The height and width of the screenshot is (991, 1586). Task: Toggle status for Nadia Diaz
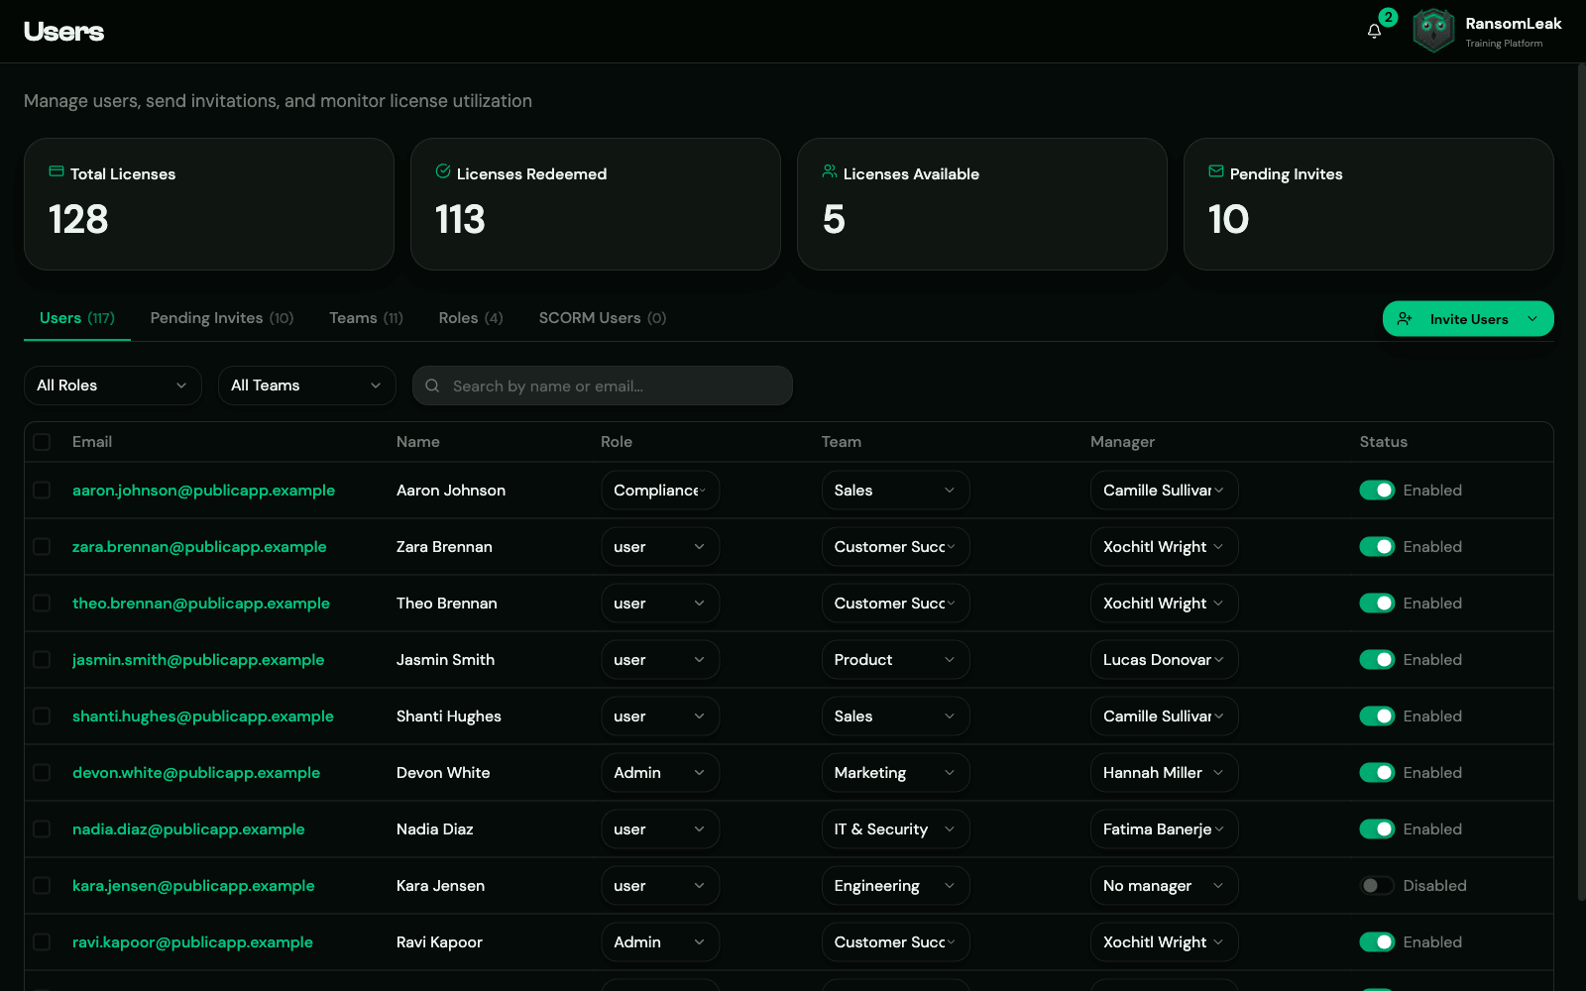(1377, 829)
